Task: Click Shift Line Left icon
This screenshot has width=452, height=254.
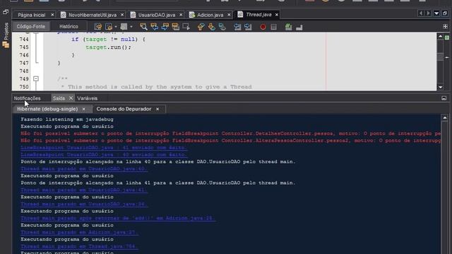Action: point(237,27)
